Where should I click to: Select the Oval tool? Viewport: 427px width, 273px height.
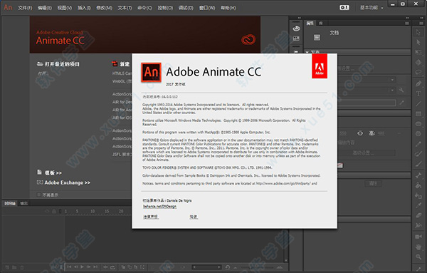coord(418,124)
